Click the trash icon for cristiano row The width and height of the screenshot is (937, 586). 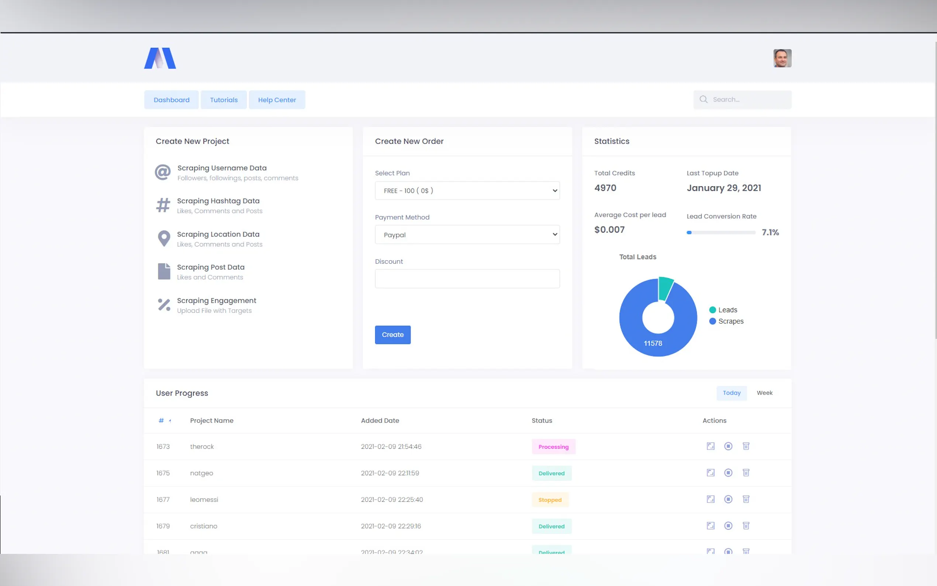746,526
